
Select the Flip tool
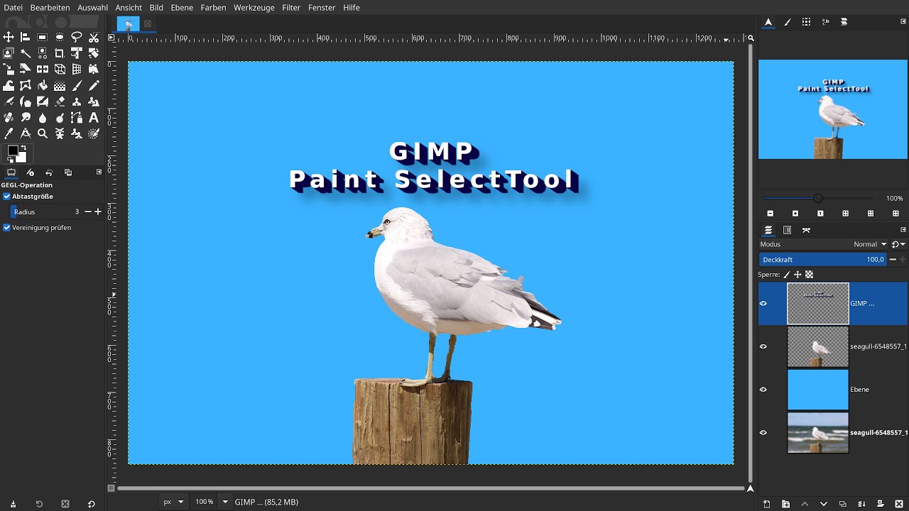pyautogui.click(x=43, y=69)
